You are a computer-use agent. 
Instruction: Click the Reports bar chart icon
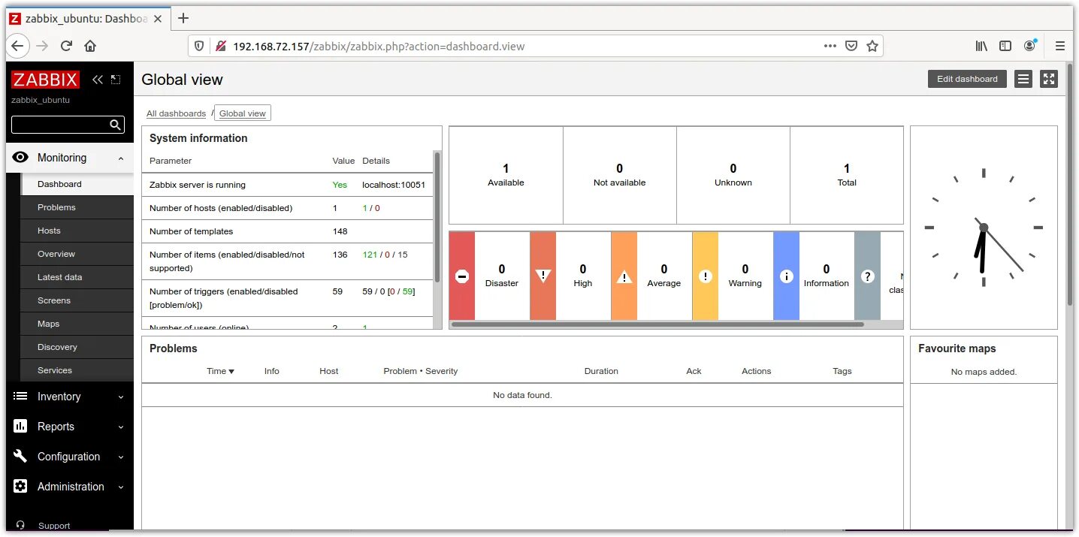[x=20, y=427]
